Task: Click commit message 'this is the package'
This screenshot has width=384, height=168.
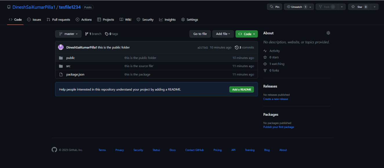Action: [137, 74]
